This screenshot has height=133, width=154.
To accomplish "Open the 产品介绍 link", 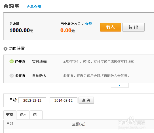I will (34, 7).
